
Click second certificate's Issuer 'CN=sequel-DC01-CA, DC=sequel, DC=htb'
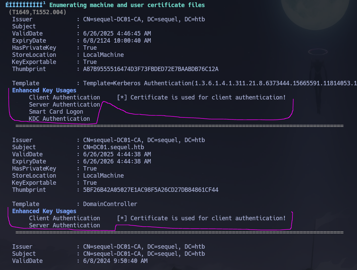tap(144, 140)
